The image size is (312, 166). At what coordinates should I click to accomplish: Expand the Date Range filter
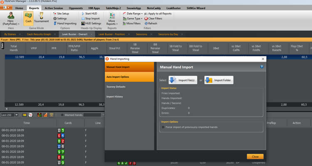133,14
